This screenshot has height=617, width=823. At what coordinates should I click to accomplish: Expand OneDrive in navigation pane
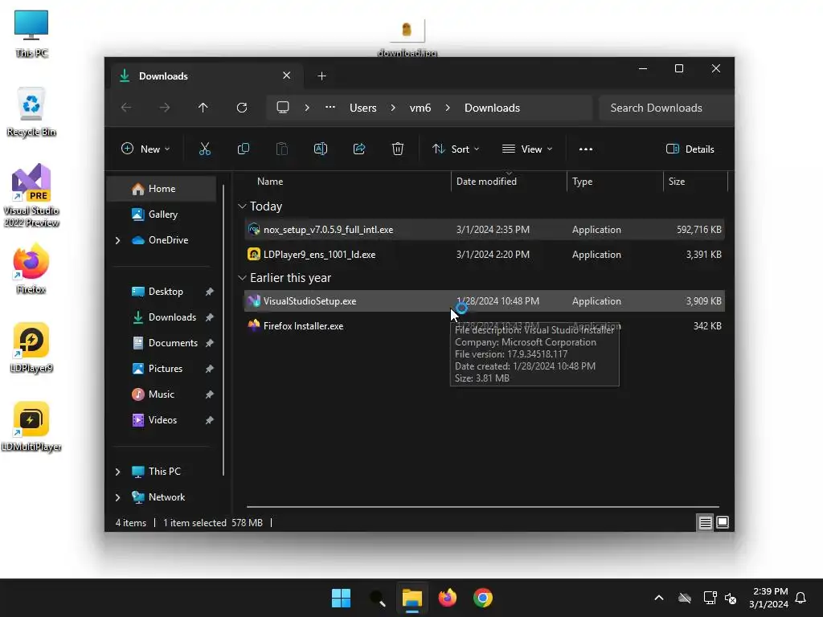(117, 240)
